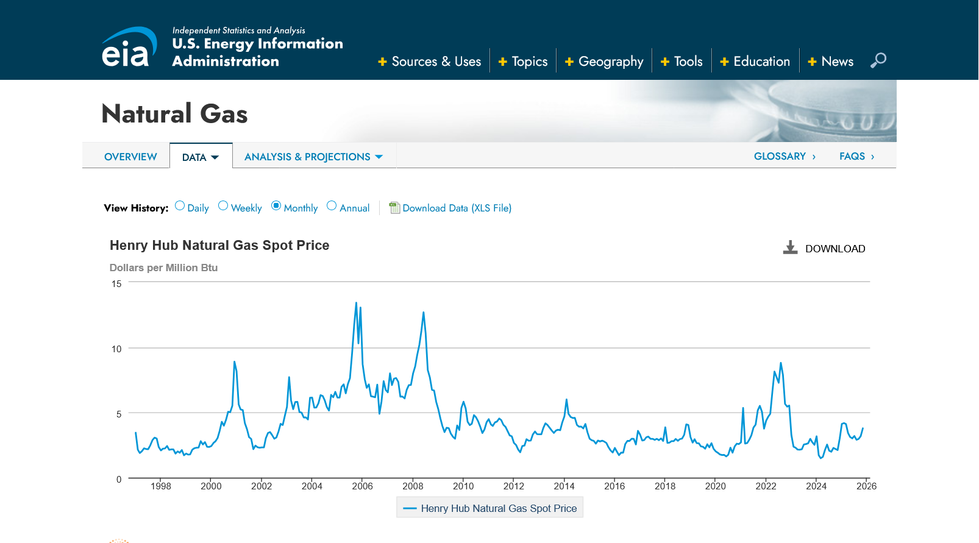Image resolution: width=979 pixels, height=543 pixels.
Task: Click the chart download arrow icon
Action: tap(790, 247)
